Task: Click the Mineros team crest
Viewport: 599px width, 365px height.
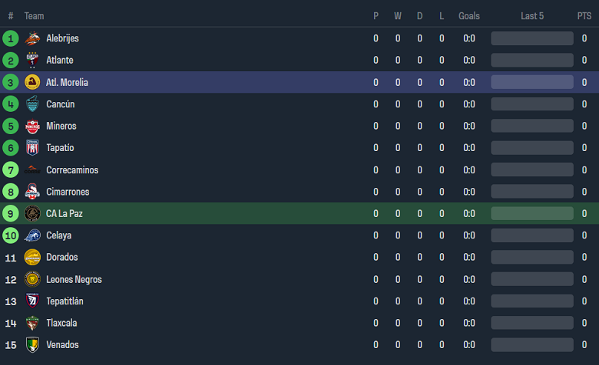Action: tap(32, 126)
